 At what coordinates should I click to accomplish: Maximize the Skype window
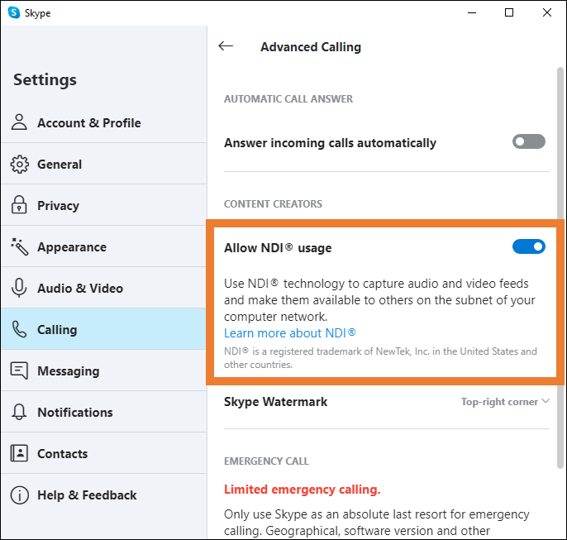coord(509,12)
